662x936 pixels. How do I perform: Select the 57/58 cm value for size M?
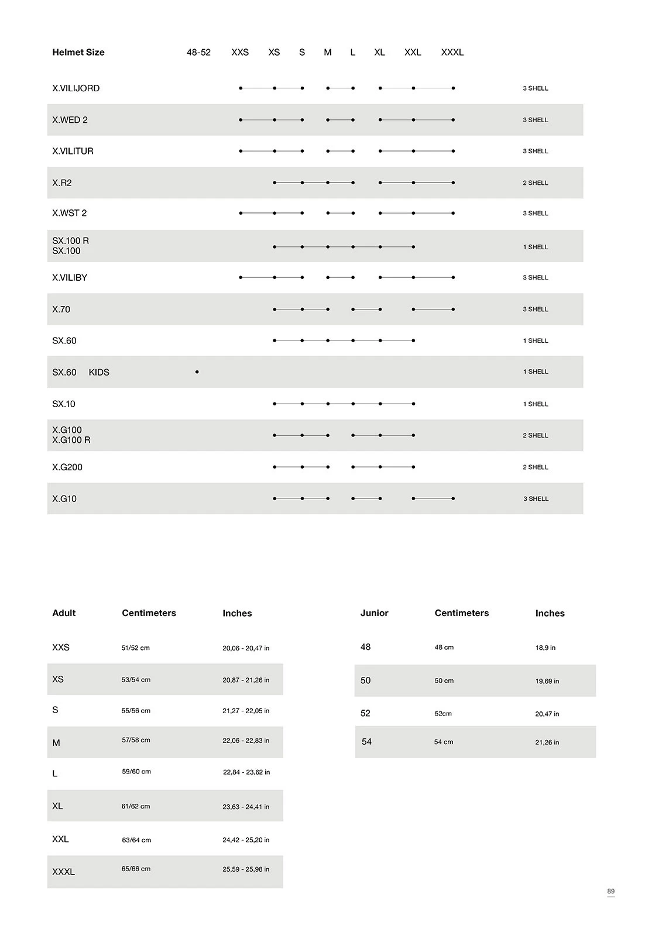pyautogui.click(x=136, y=740)
